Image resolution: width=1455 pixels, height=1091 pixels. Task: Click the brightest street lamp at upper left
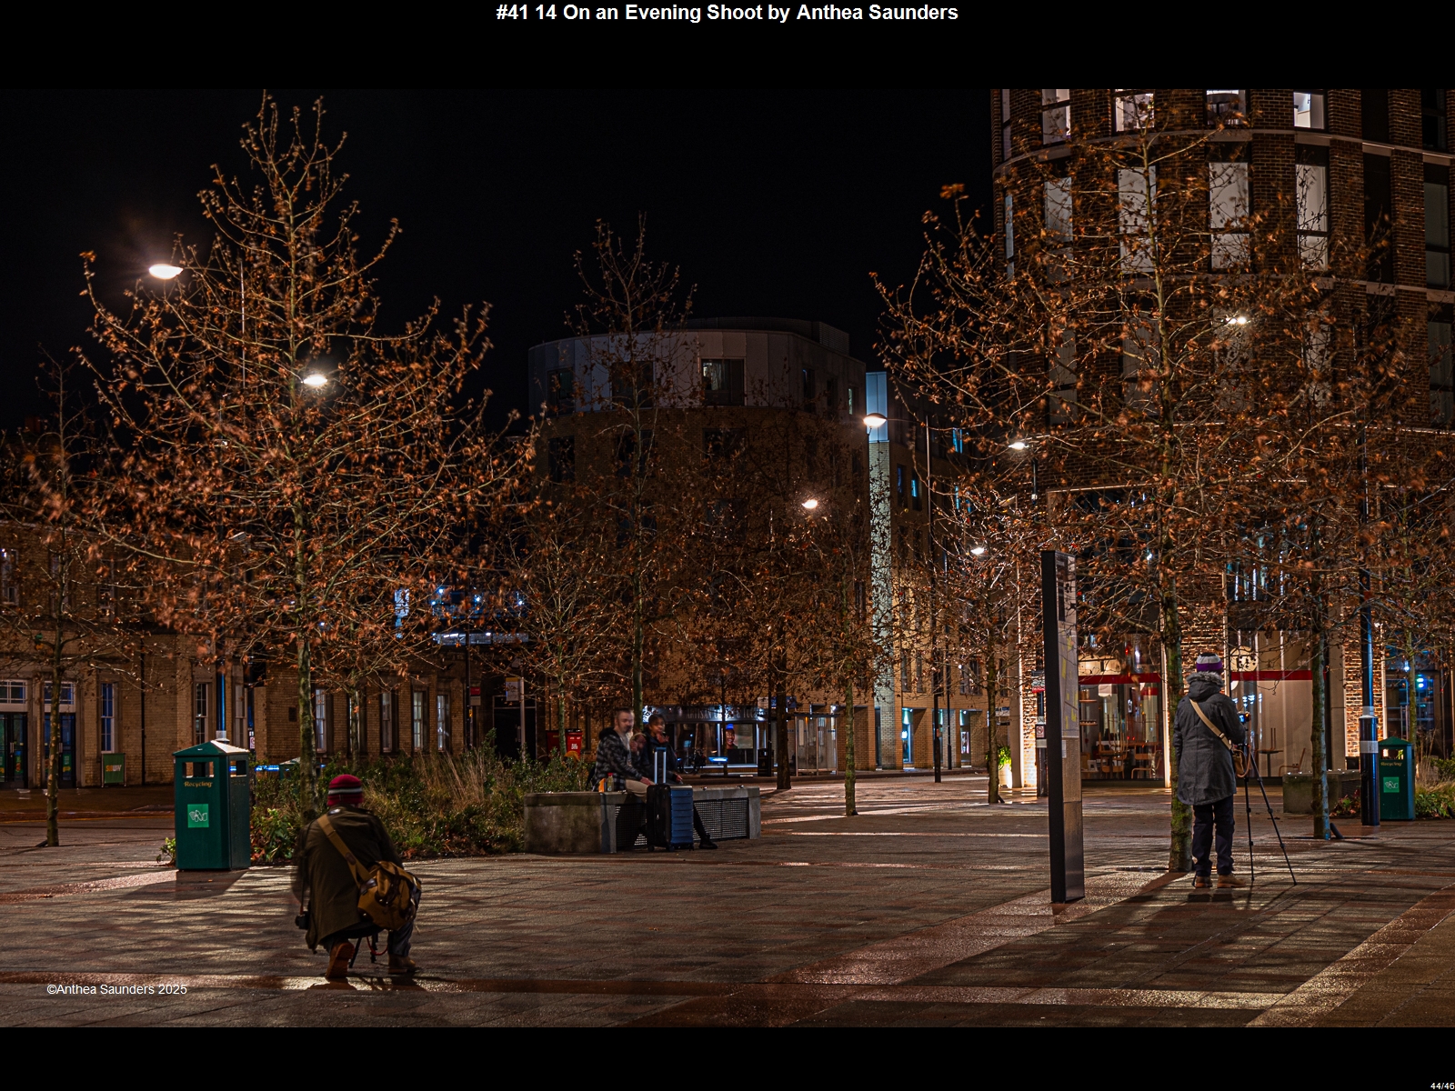tap(166, 271)
